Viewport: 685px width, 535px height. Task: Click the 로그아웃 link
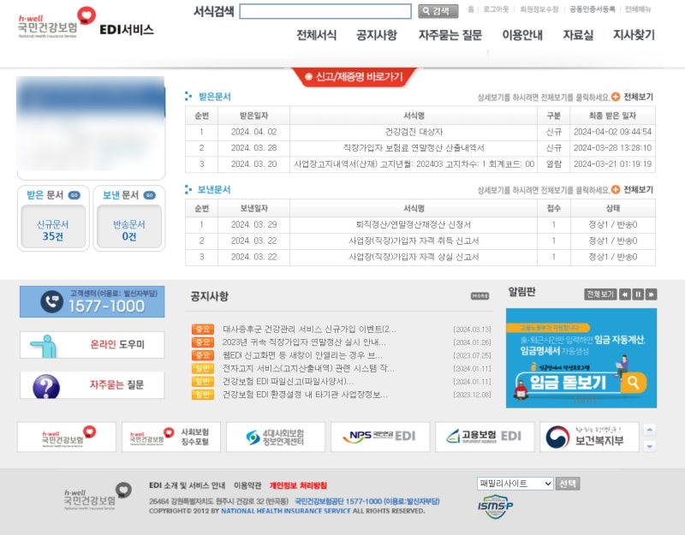496,9
